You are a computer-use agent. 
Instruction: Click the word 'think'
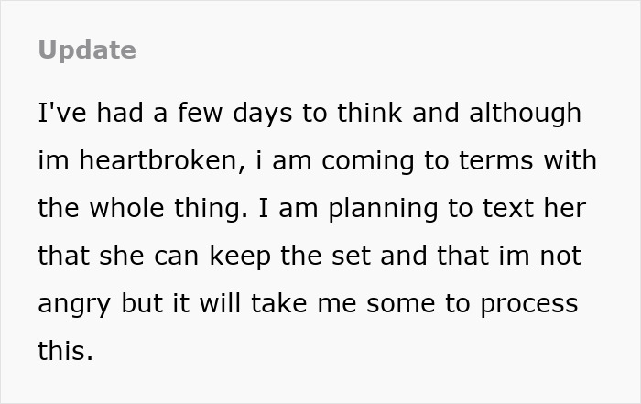[x=370, y=113]
